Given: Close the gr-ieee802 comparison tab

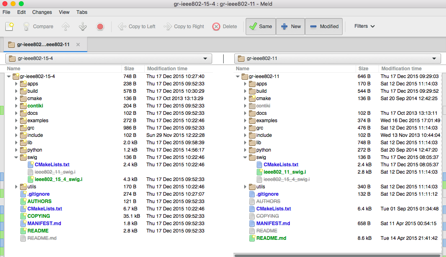Looking at the screenshot, I should 78,45.
